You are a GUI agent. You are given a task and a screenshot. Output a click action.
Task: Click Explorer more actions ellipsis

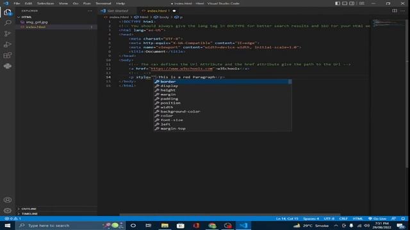click(90, 11)
